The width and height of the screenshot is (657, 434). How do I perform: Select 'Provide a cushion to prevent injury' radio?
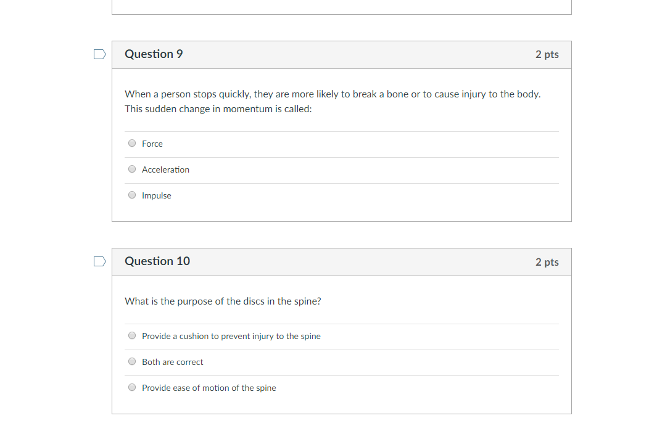(x=132, y=335)
